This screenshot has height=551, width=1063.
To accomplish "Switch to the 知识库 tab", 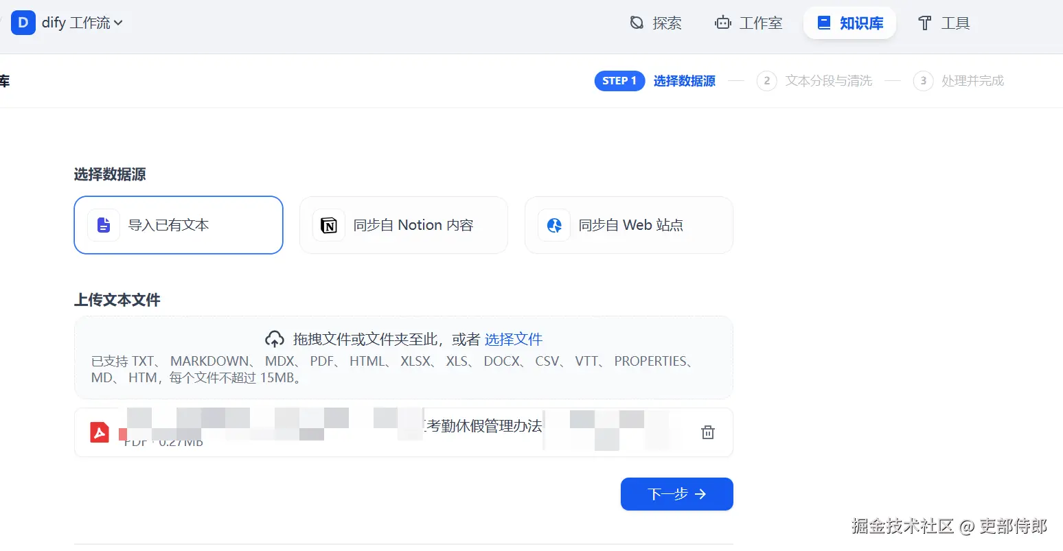I will 849,22.
